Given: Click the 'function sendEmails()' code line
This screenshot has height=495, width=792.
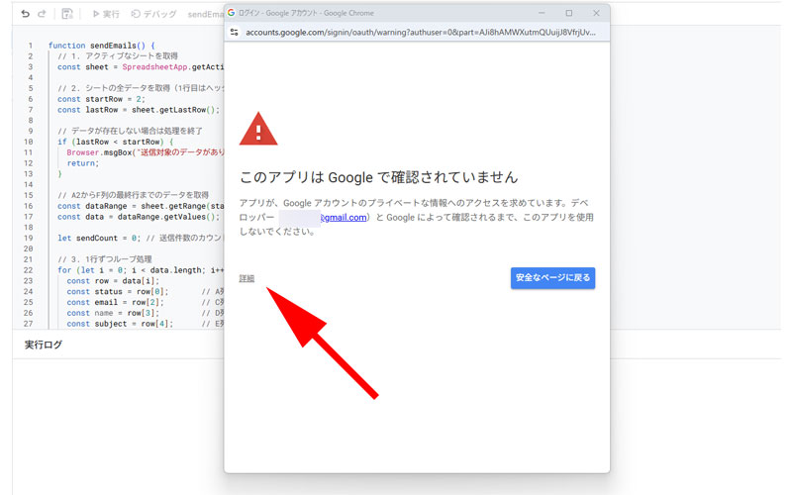Looking at the screenshot, I should tap(102, 46).
